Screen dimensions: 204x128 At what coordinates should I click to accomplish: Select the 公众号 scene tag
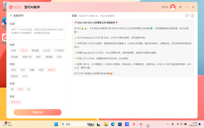click(x=47, y=50)
